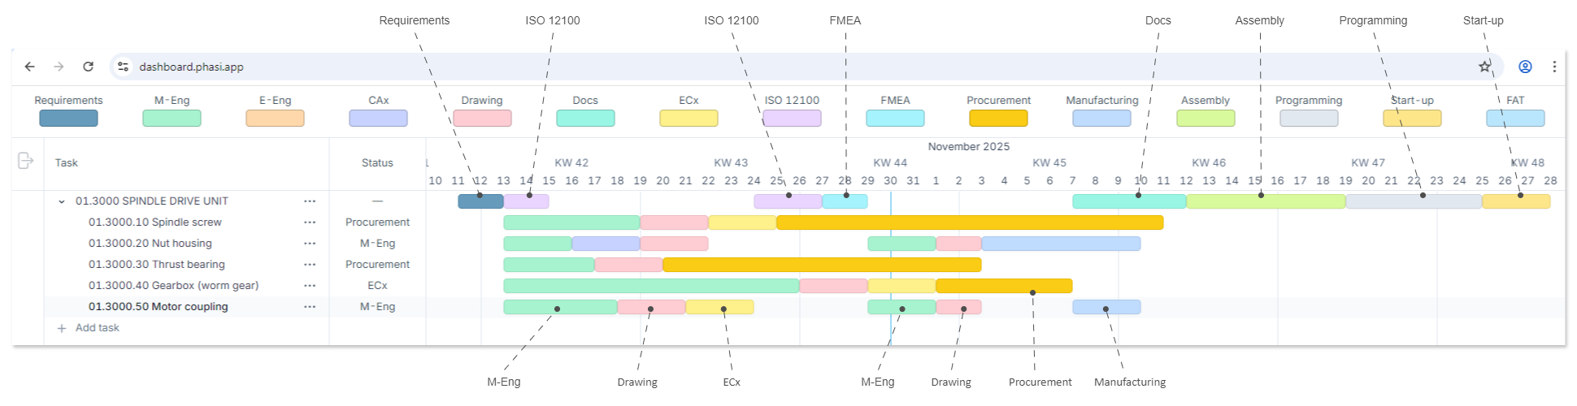Click the export icon beside Task header

(25, 161)
